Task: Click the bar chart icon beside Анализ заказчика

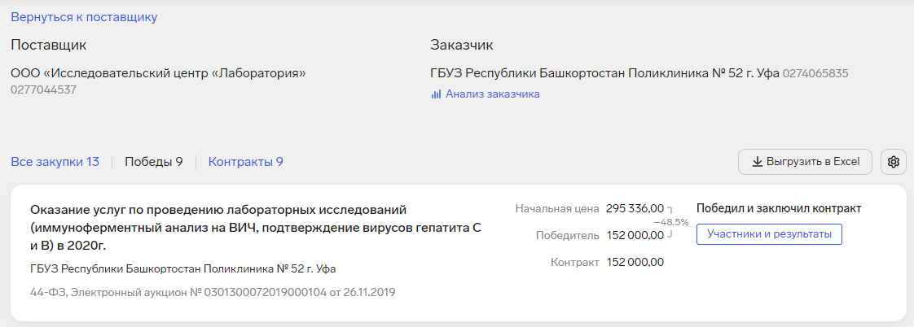Action: [x=436, y=94]
